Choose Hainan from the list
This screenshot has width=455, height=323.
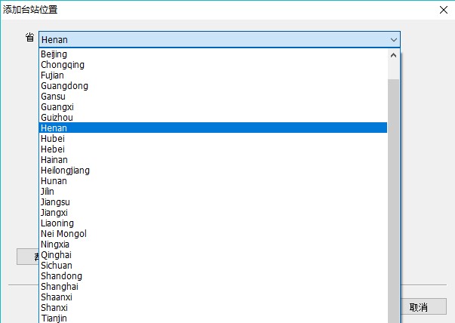pos(54,160)
